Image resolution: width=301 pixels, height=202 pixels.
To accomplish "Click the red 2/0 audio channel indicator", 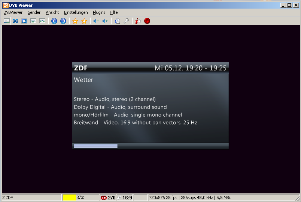I will point(108,198).
